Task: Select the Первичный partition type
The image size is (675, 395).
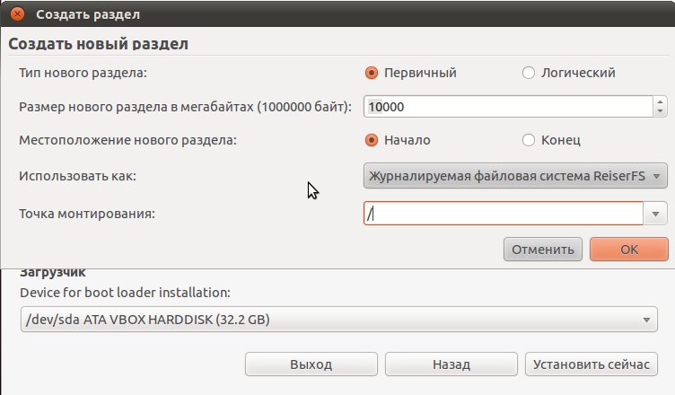Action: coord(372,73)
